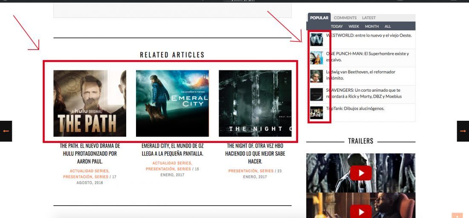469x218 pixels.
Task: Open The Night Of poster image
Action: click(255, 103)
